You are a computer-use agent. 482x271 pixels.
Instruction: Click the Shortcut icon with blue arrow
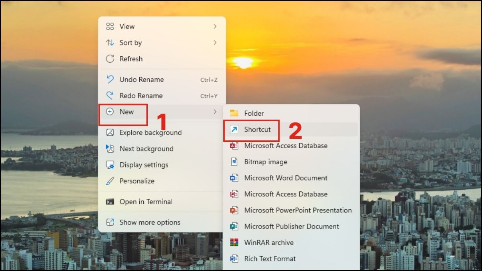(235, 130)
